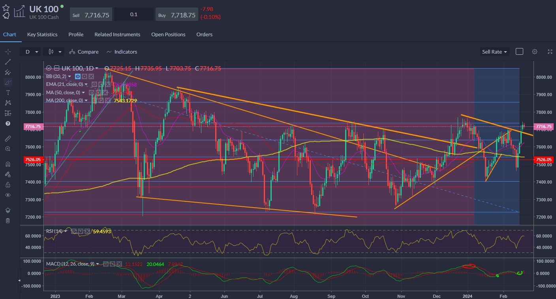Toggle MA 50 indicator visibility
Image resolution: width=556 pixels, height=299 pixels.
[92, 93]
